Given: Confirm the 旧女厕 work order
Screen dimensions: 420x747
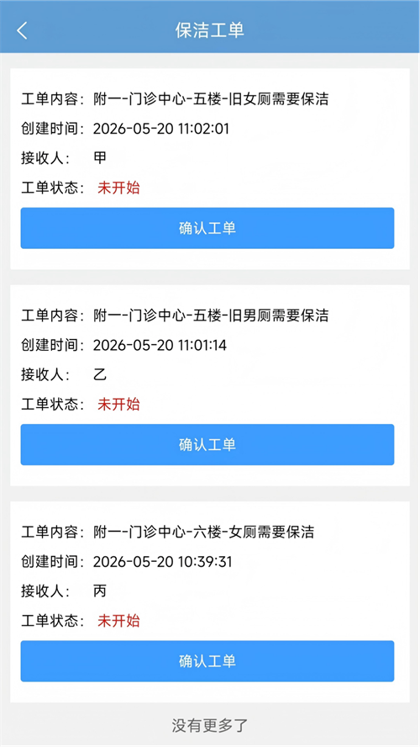Looking at the screenshot, I should coord(207,228).
